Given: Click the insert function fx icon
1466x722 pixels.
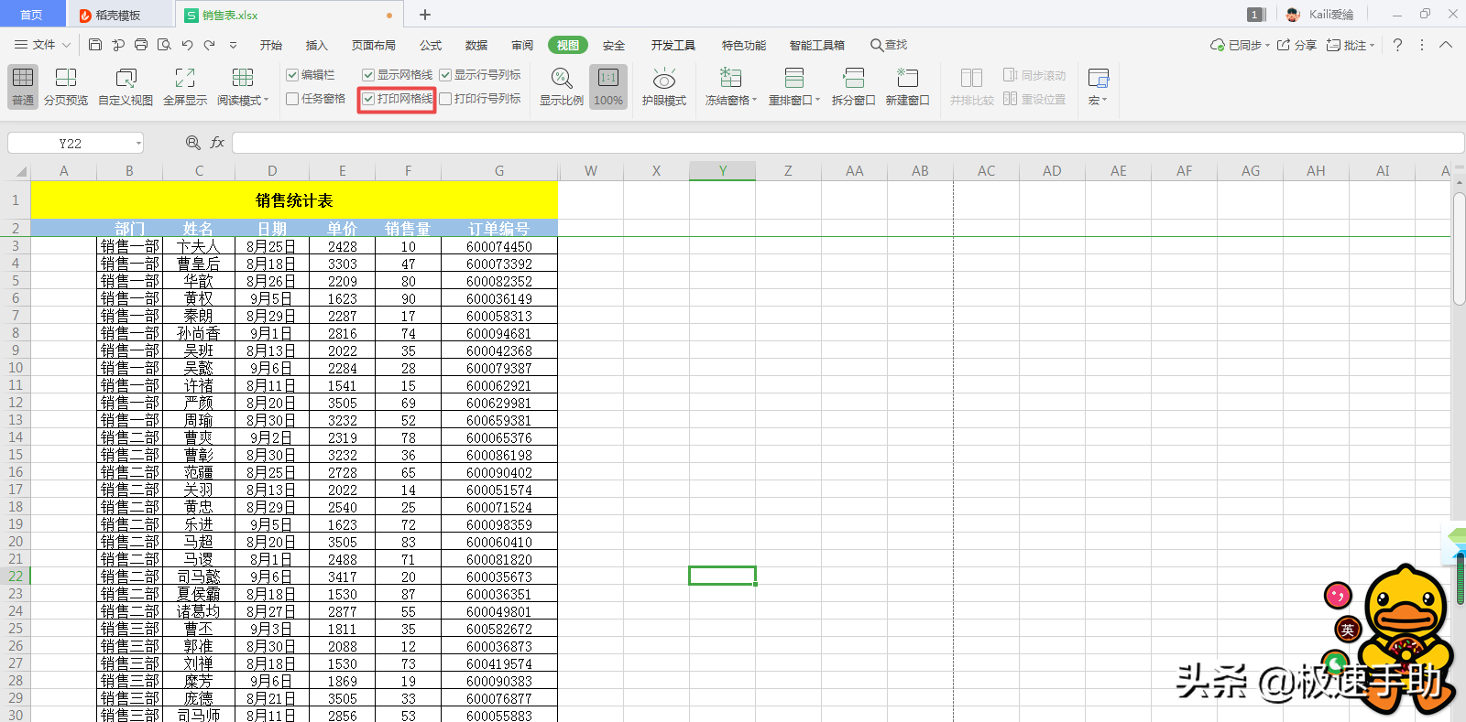Looking at the screenshot, I should 217,143.
